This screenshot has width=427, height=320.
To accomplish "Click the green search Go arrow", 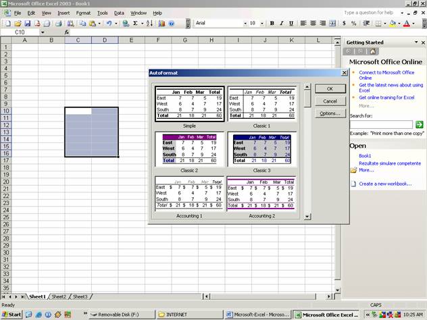I will tap(420, 125).
